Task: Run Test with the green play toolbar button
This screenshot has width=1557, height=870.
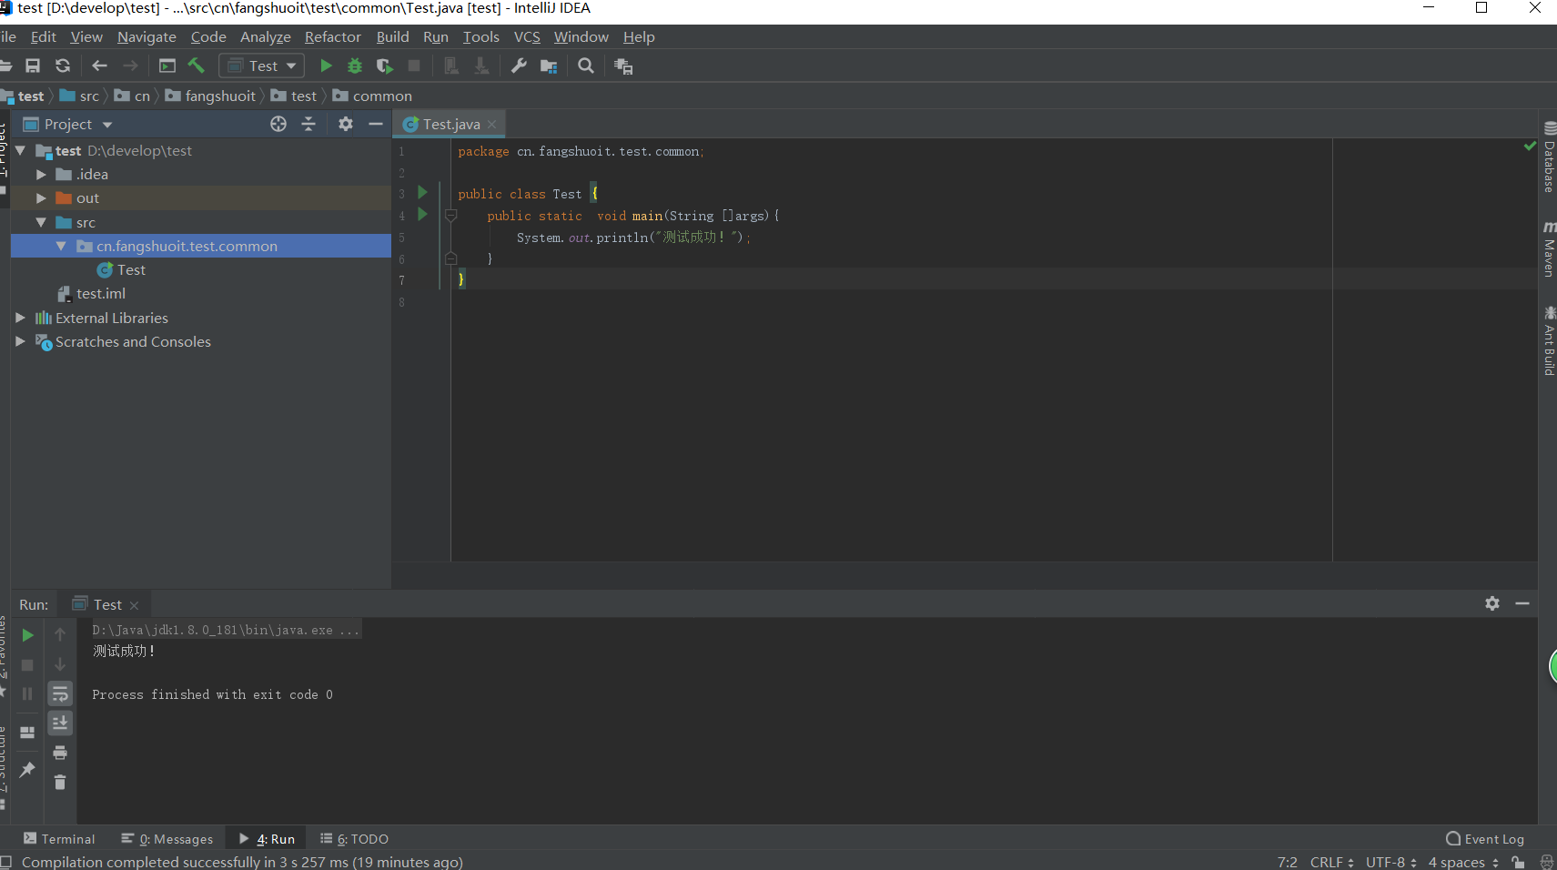Action: [x=326, y=66]
